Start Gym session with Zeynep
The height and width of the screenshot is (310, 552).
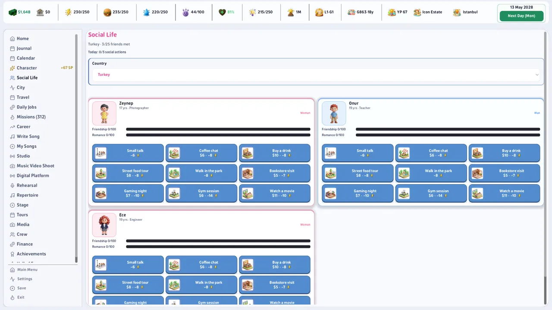tap(201, 193)
